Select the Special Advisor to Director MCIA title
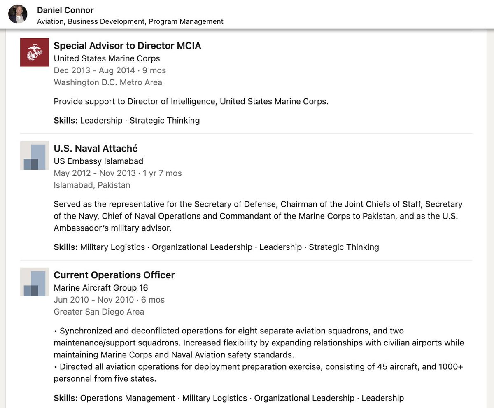Image resolution: width=494 pixels, height=408 pixels. 127,46
